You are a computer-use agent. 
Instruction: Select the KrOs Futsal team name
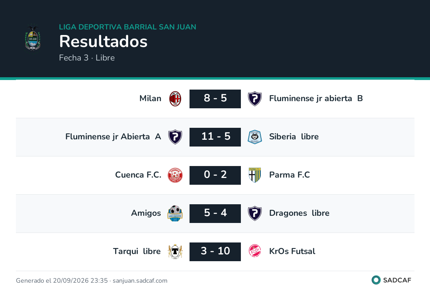pyautogui.click(x=292, y=251)
